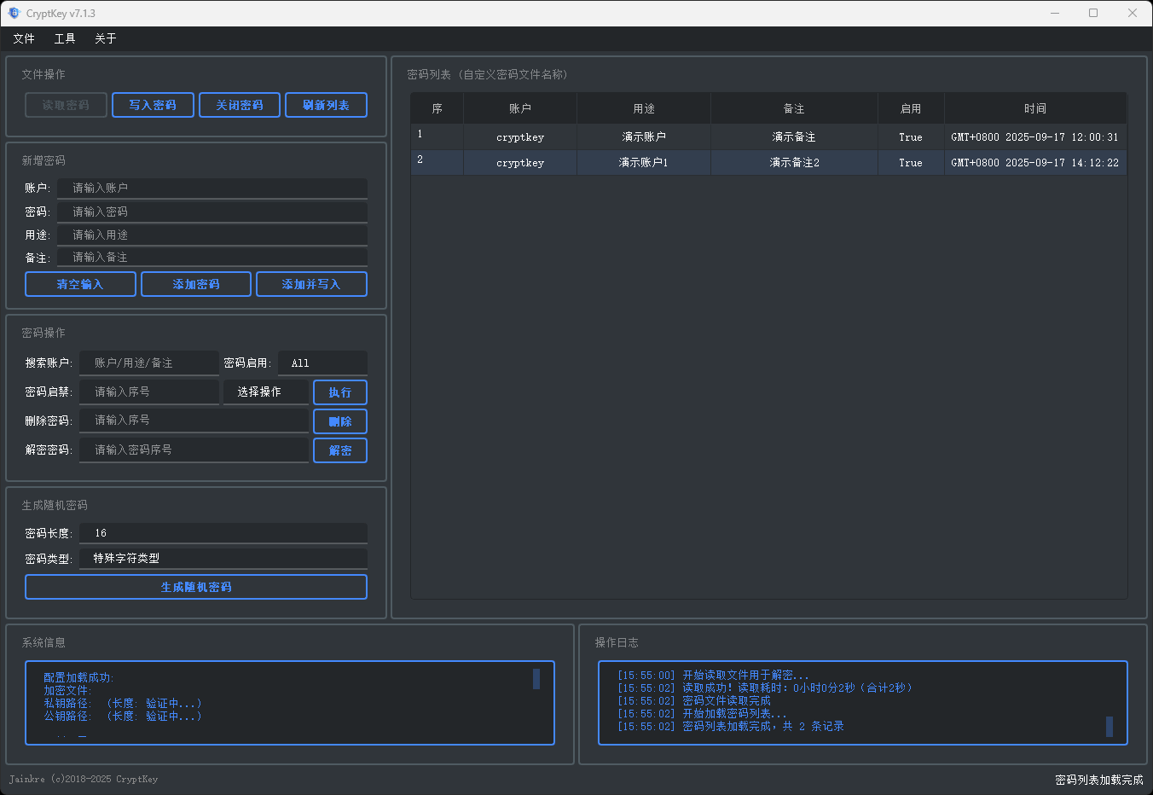Click the 清空输入 button
1153x795 pixels.
(x=80, y=284)
